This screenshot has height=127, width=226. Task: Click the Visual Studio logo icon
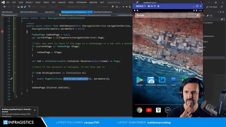click(3, 2)
